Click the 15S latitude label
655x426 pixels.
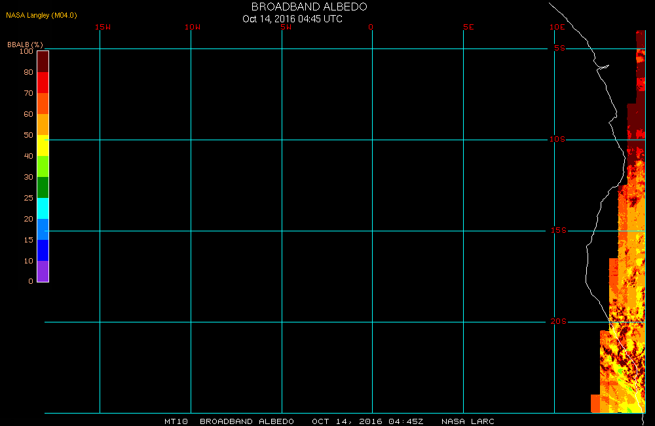coord(559,230)
